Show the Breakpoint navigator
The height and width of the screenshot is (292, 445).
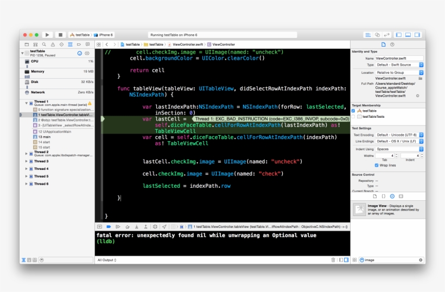pyautogui.click(x=79, y=45)
